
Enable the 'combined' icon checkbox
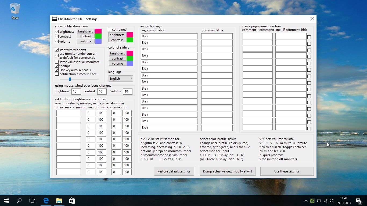(x=110, y=30)
